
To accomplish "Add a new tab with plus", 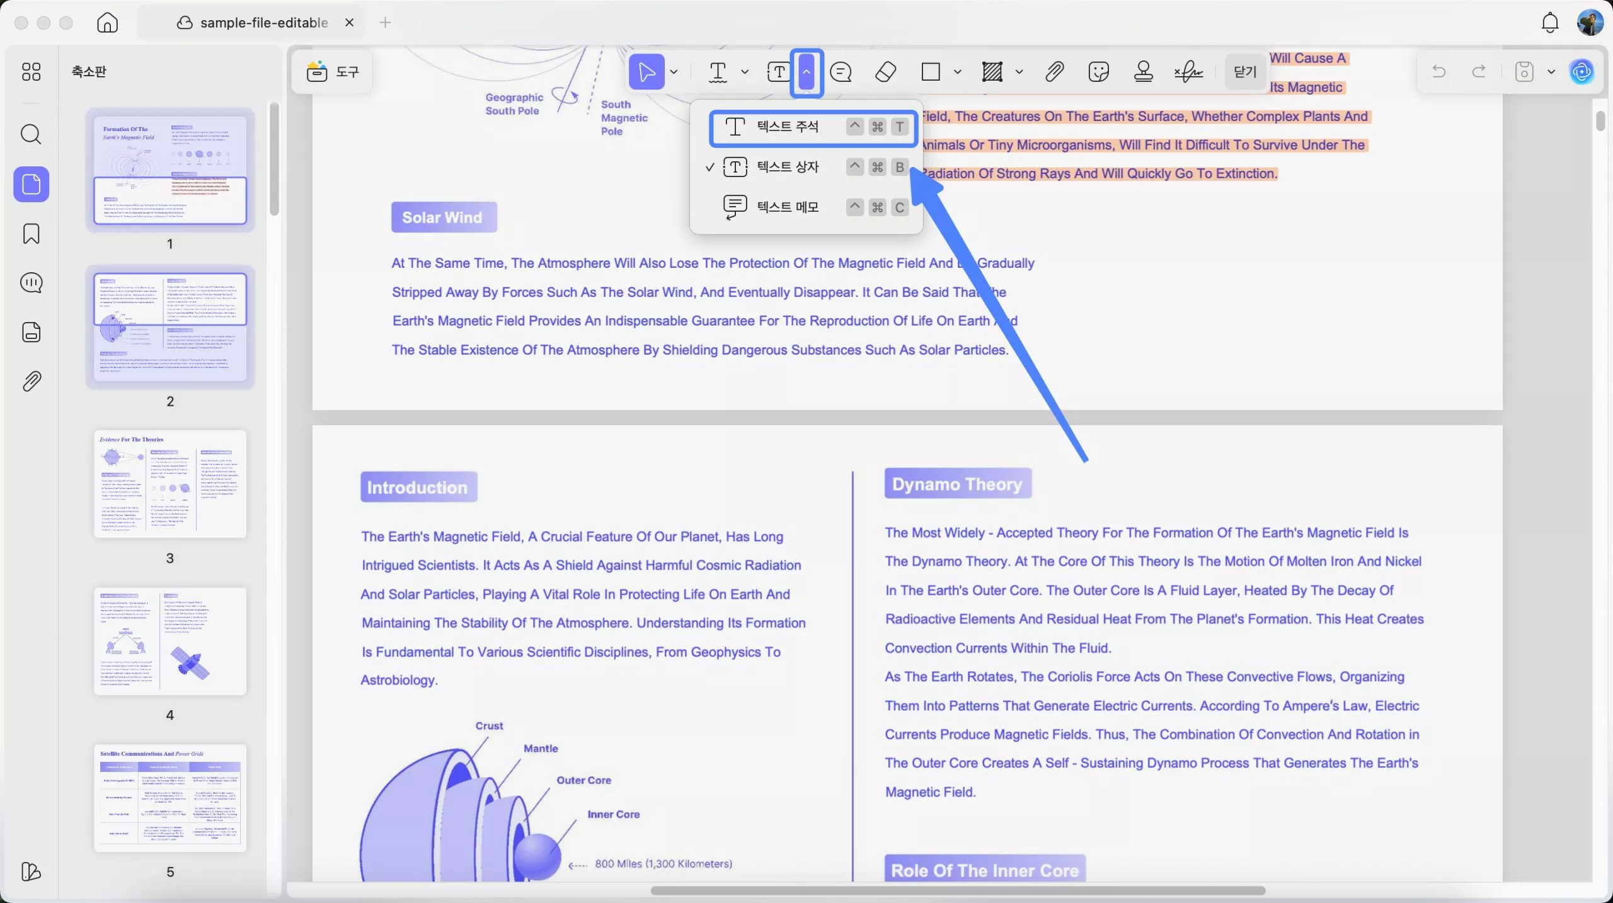I will coord(385,23).
